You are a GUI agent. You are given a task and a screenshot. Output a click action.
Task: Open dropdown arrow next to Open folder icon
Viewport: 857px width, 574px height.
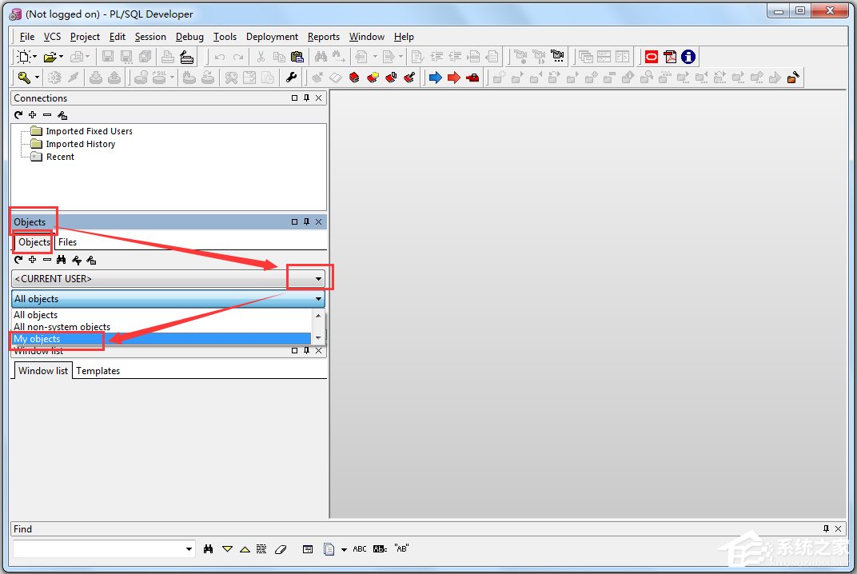[x=61, y=57]
